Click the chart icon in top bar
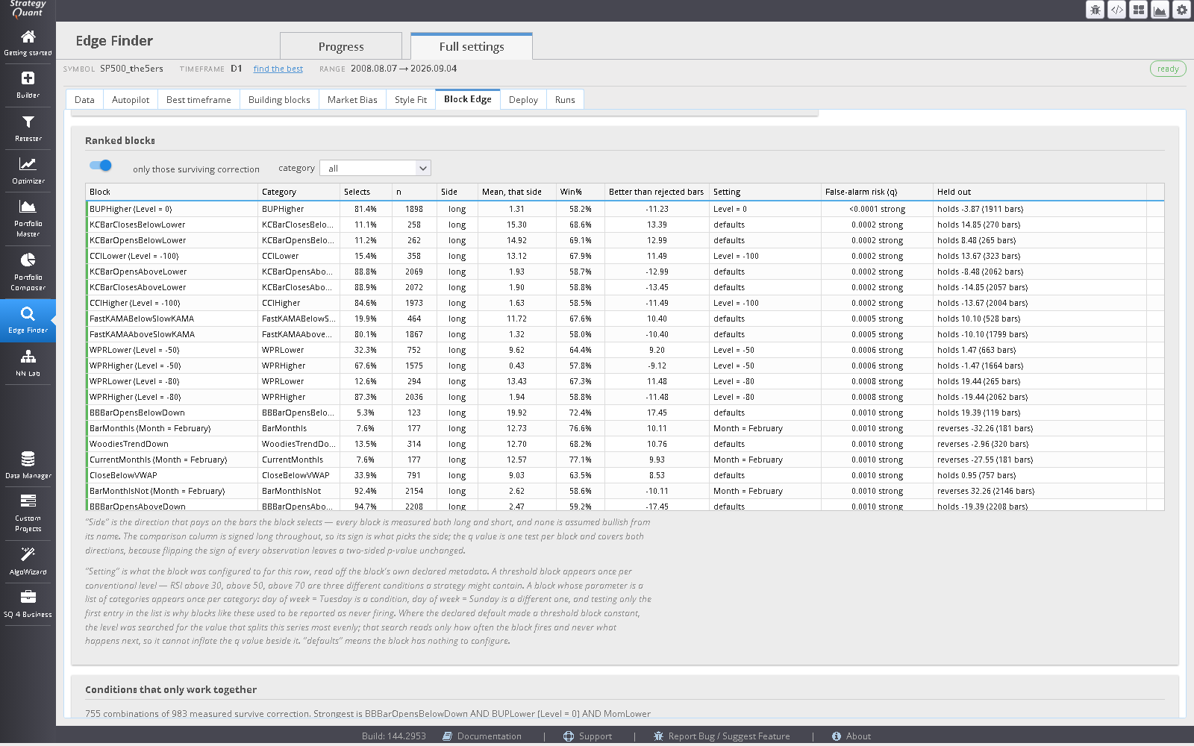1194x746 pixels. point(1160,10)
